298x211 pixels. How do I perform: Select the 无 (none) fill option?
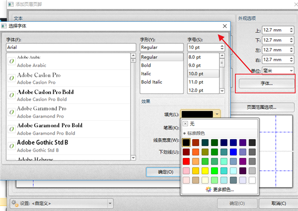tap(220, 124)
